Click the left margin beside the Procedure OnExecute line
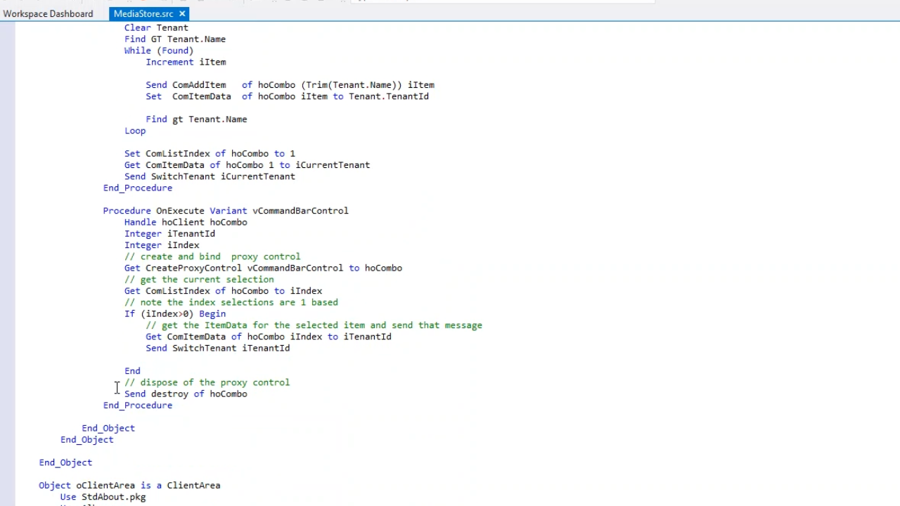The width and height of the screenshot is (900, 506). [x=7, y=211]
